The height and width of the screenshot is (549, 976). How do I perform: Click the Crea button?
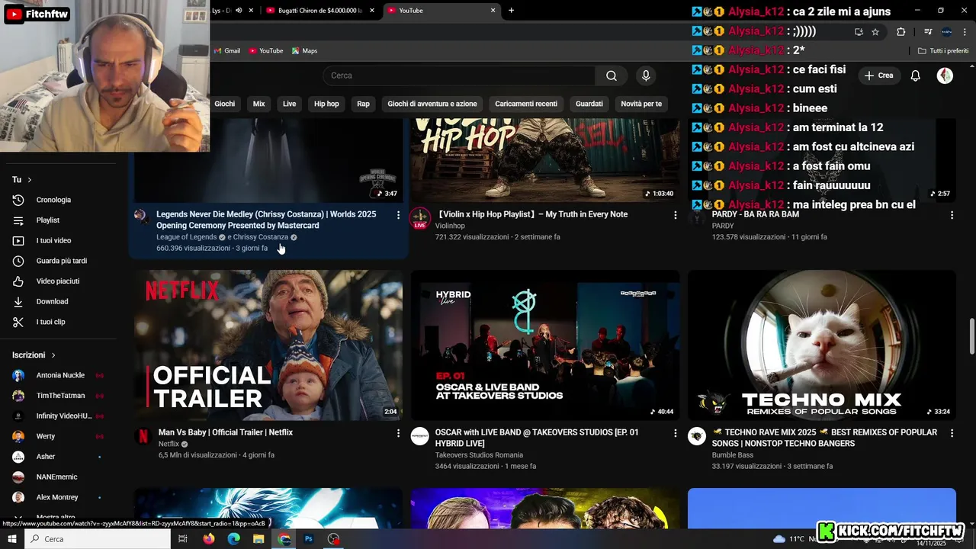878,75
